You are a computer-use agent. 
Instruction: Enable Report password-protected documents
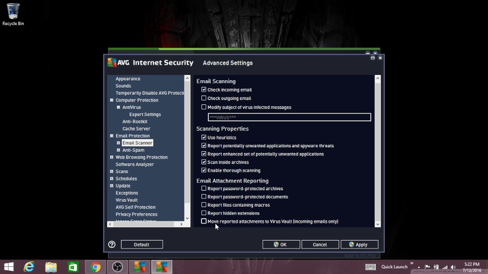[204, 196]
